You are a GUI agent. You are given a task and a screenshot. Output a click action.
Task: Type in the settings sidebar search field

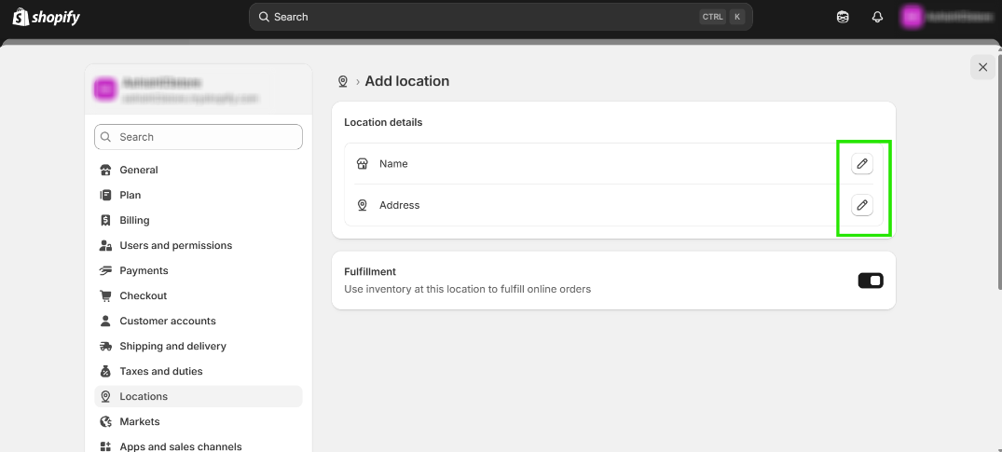[x=199, y=137]
